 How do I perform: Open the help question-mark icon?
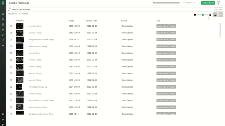coord(218,3)
